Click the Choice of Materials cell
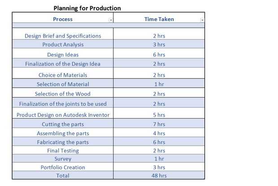Viewport: 278px width, 186px height. point(63,75)
